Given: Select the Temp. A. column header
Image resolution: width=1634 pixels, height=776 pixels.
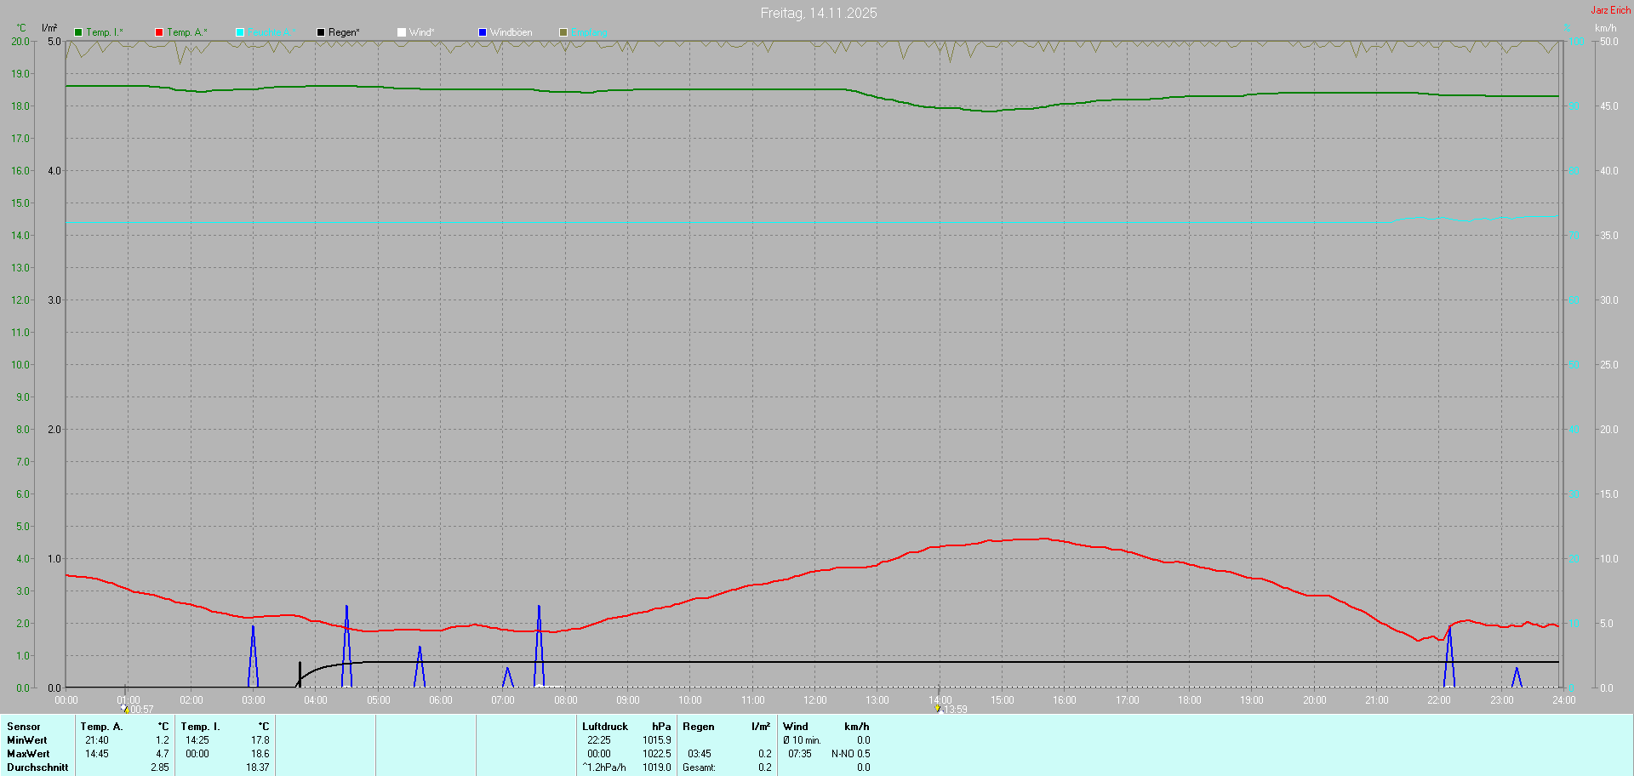Looking at the screenshot, I should [x=101, y=727].
